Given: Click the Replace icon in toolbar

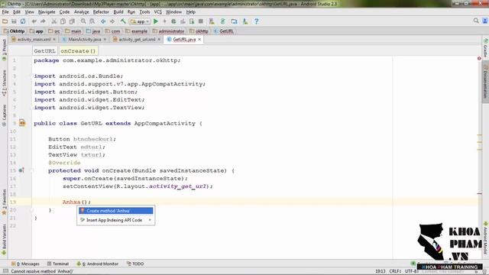Looking at the screenshot, I should (92, 21).
